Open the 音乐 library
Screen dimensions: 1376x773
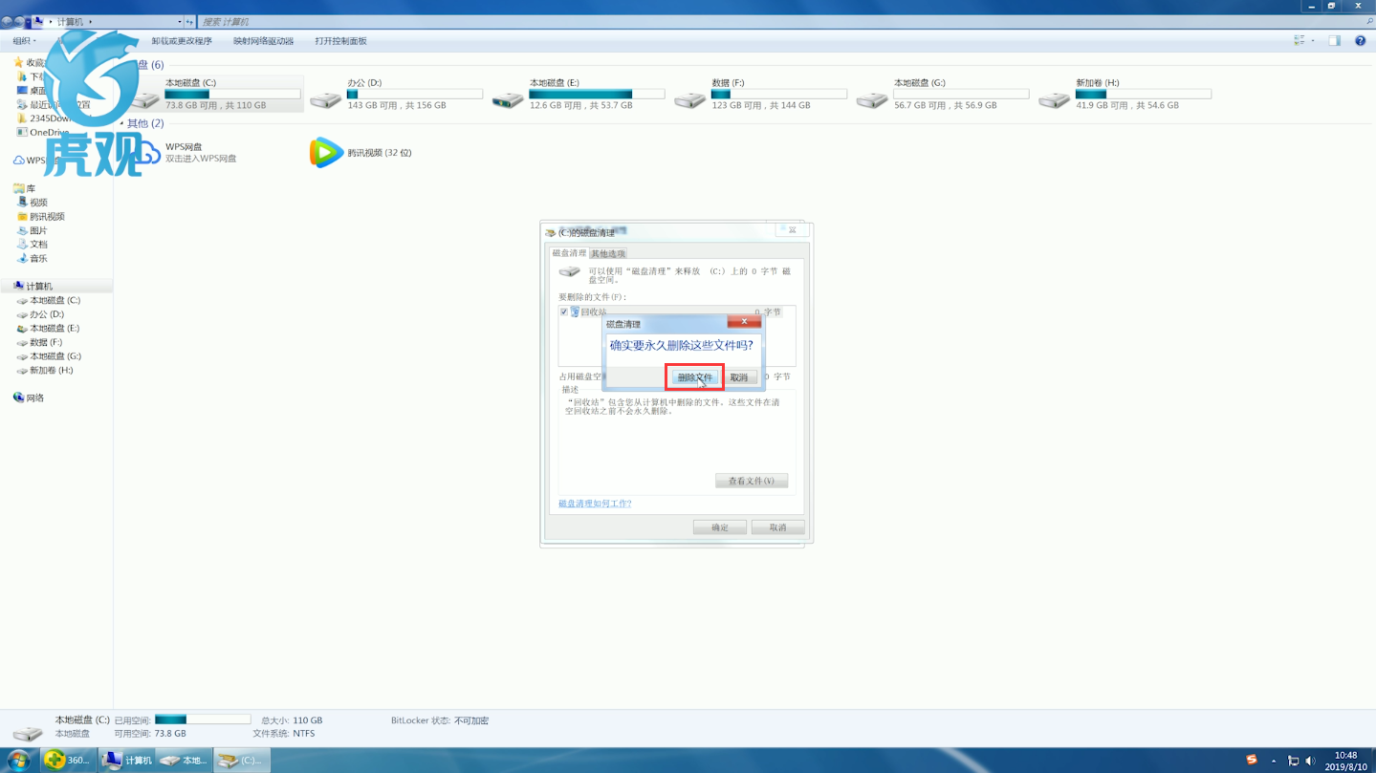click(33, 259)
